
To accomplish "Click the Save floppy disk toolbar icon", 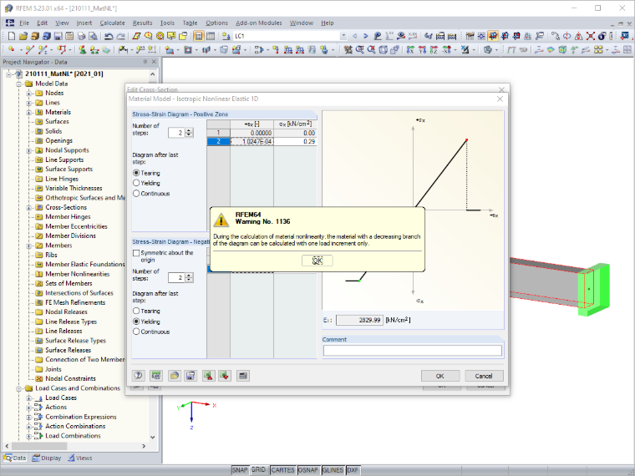I will click(58, 36).
